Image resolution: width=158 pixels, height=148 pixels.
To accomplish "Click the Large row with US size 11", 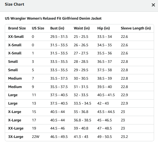I will tap(79, 95).
